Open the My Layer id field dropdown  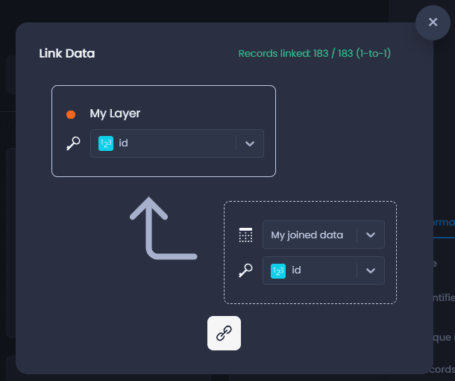click(177, 143)
